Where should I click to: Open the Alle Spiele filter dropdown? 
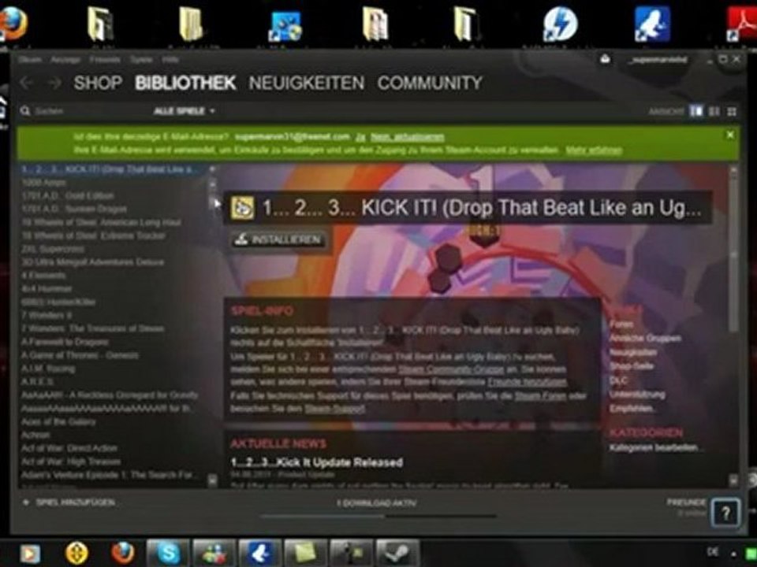(184, 111)
